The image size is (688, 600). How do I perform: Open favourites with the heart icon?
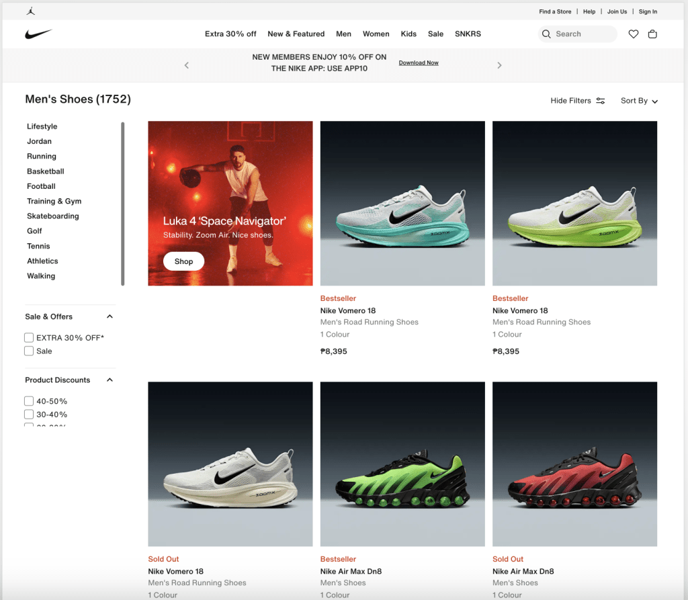(x=633, y=34)
